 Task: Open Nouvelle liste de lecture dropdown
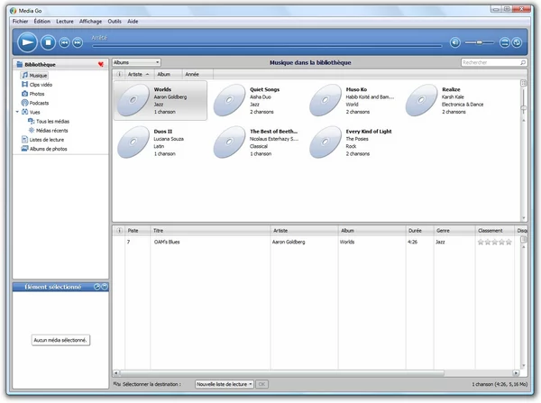coord(225,384)
